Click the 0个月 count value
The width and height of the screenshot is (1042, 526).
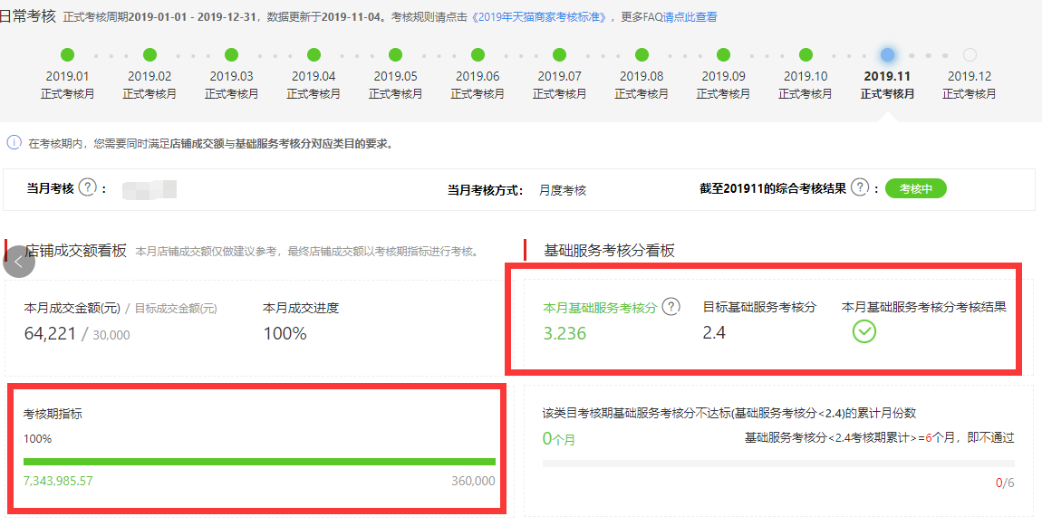[x=558, y=439]
